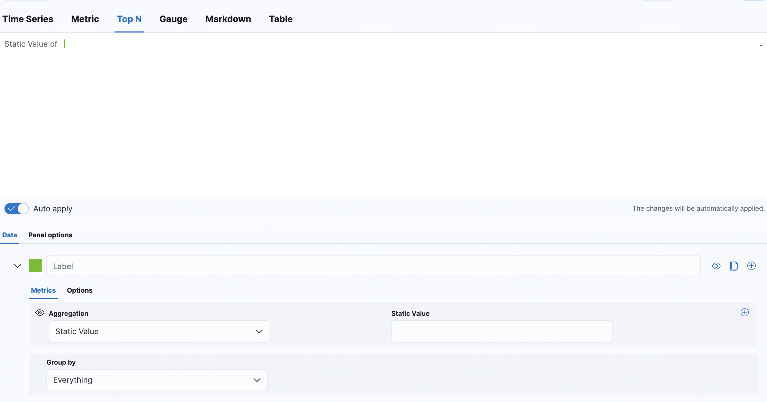Turn off the Auto apply switch
The height and width of the screenshot is (402, 767).
click(x=16, y=209)
